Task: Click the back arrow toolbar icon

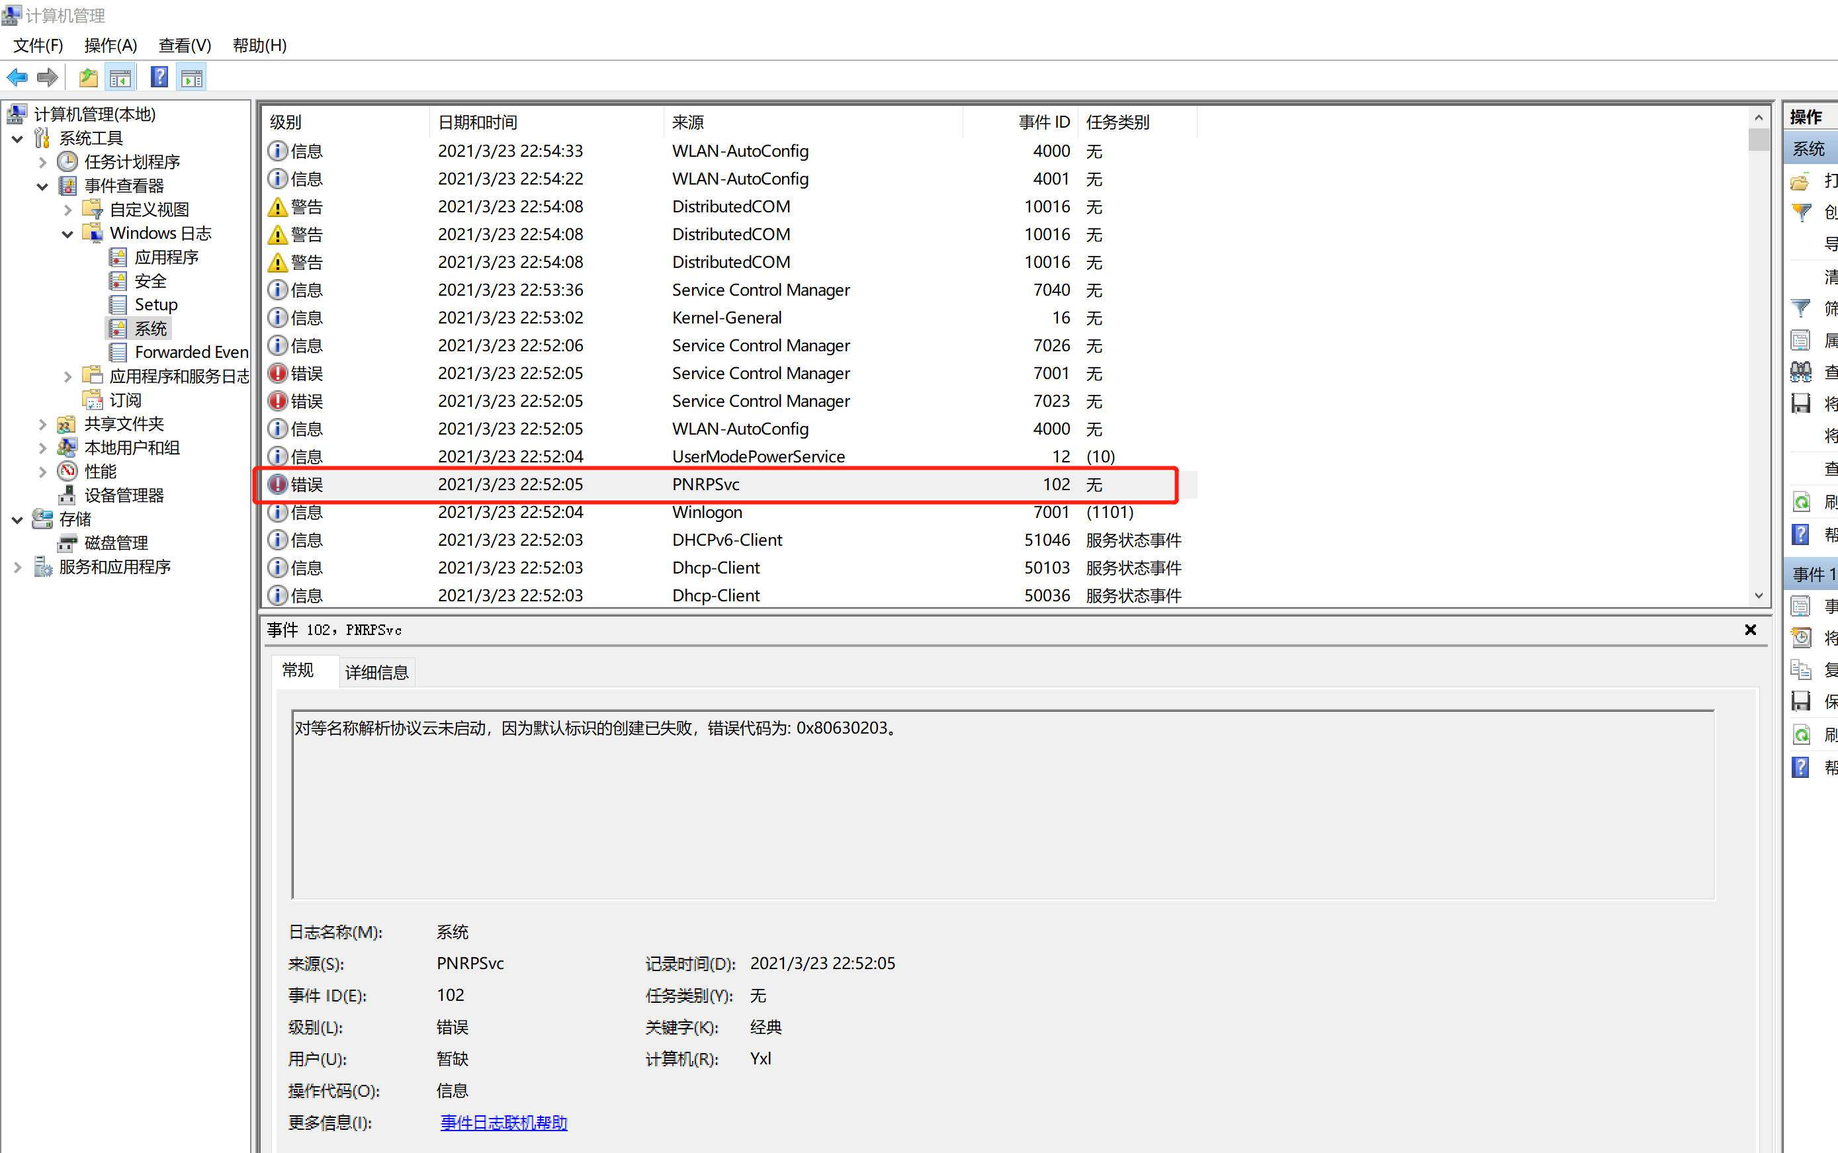Action: [x=17, y=77]
